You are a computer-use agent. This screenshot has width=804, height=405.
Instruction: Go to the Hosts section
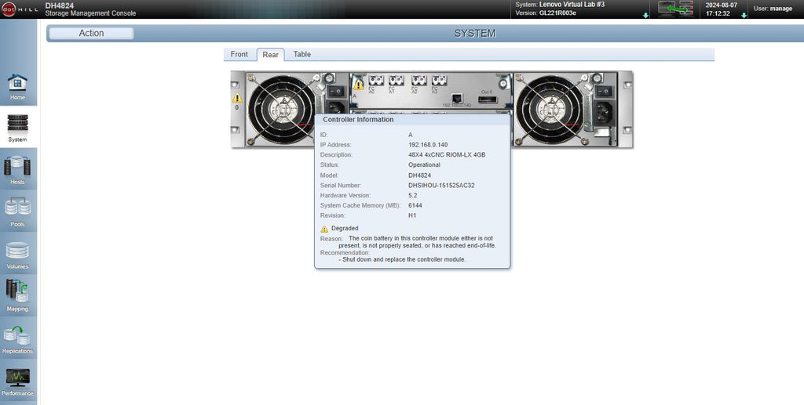17,170
